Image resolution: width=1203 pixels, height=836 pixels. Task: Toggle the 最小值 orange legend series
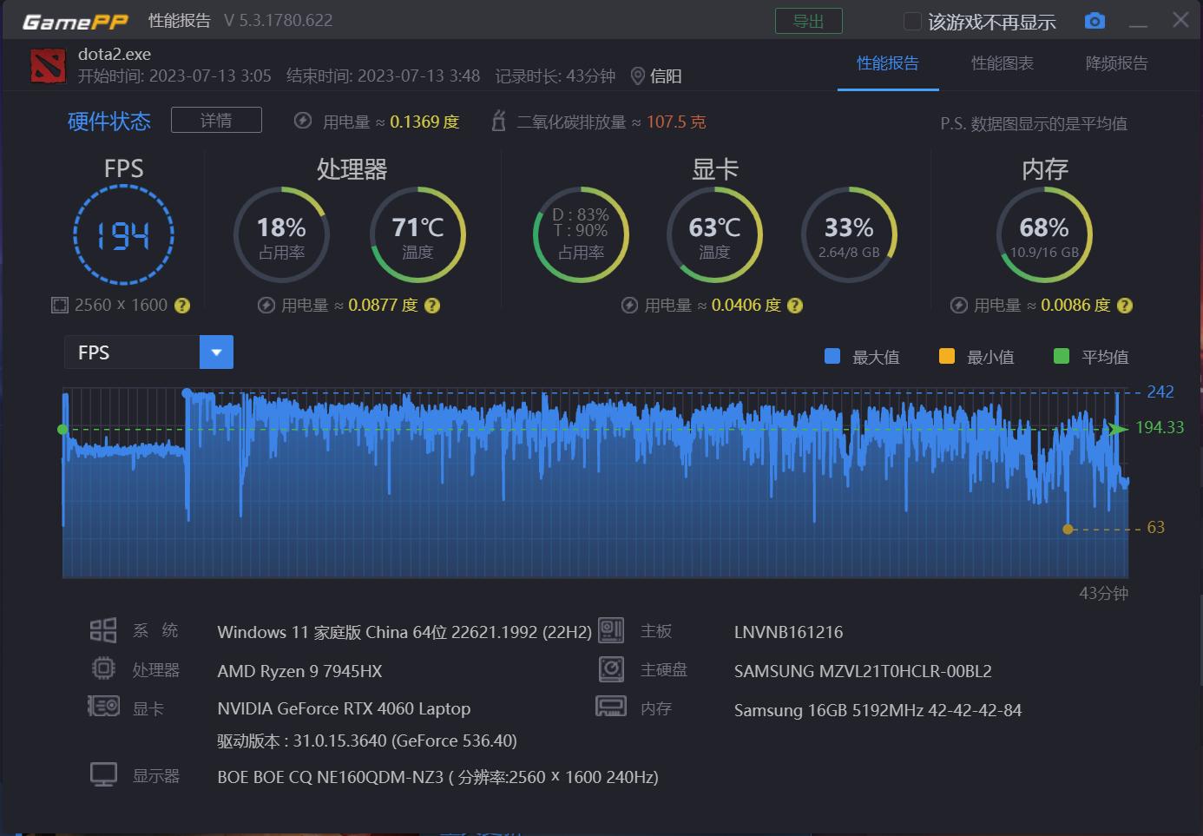[x=946, y=356]
